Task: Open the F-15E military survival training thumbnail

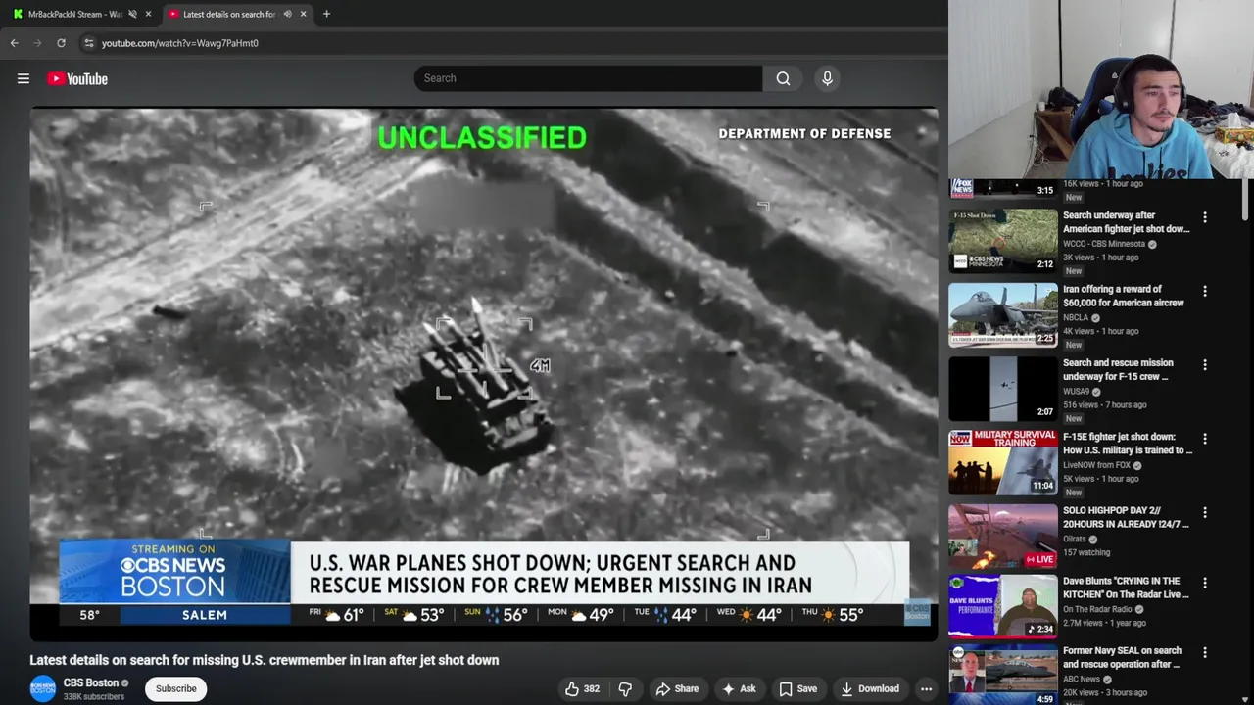Action: click(1003, 462)
